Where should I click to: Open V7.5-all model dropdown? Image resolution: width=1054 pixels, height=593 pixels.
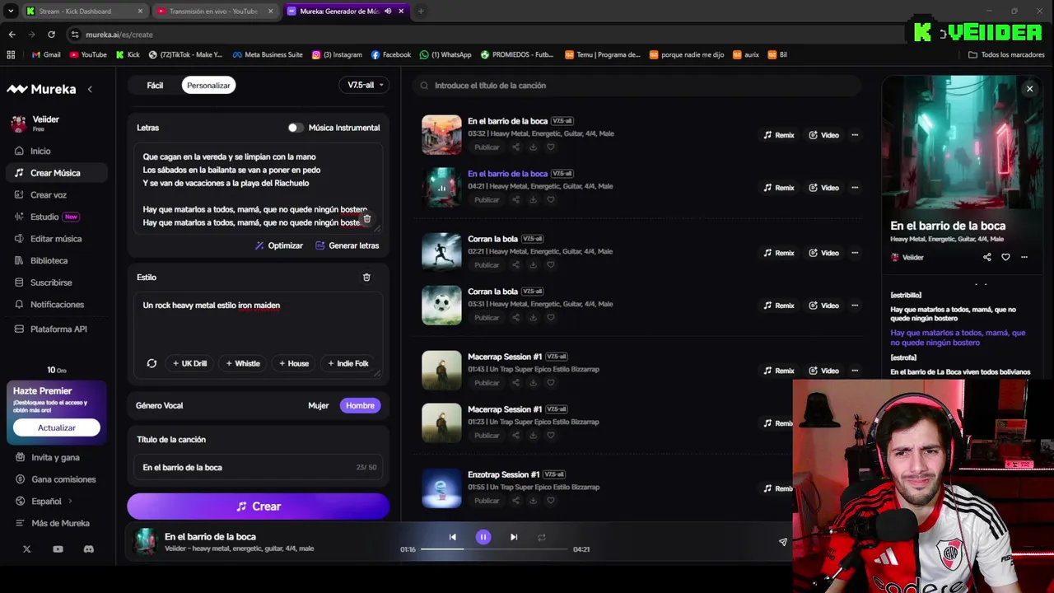(365, 85)
